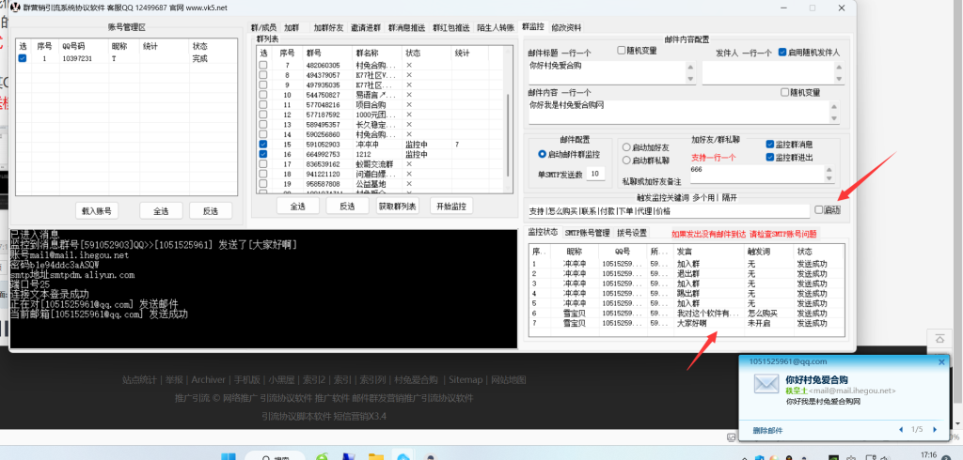Screen dimensions: 963x460
Task: Click 载入账号 button
Action: tap(97, 210)
